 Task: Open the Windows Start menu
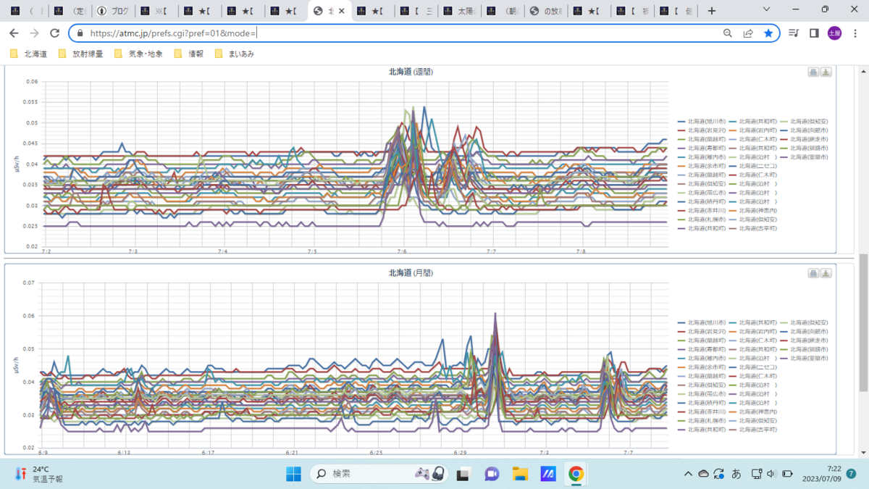click(x=293, y=474)
